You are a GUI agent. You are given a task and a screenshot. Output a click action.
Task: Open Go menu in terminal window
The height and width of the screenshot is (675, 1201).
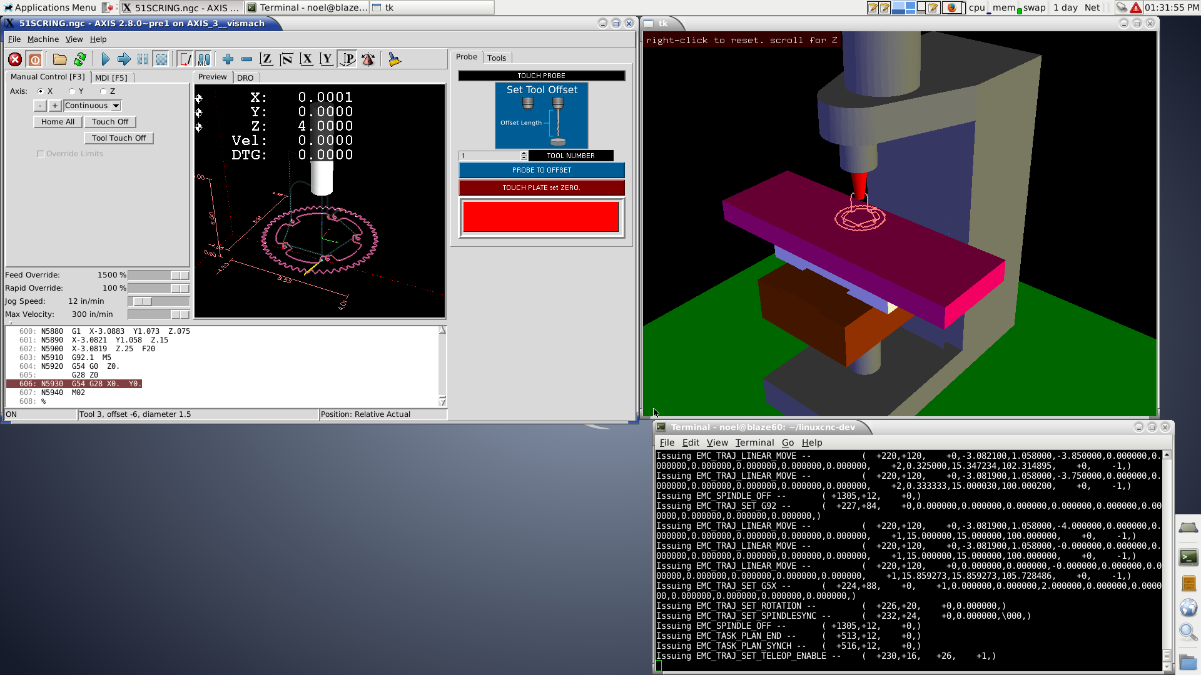[788, 442]
